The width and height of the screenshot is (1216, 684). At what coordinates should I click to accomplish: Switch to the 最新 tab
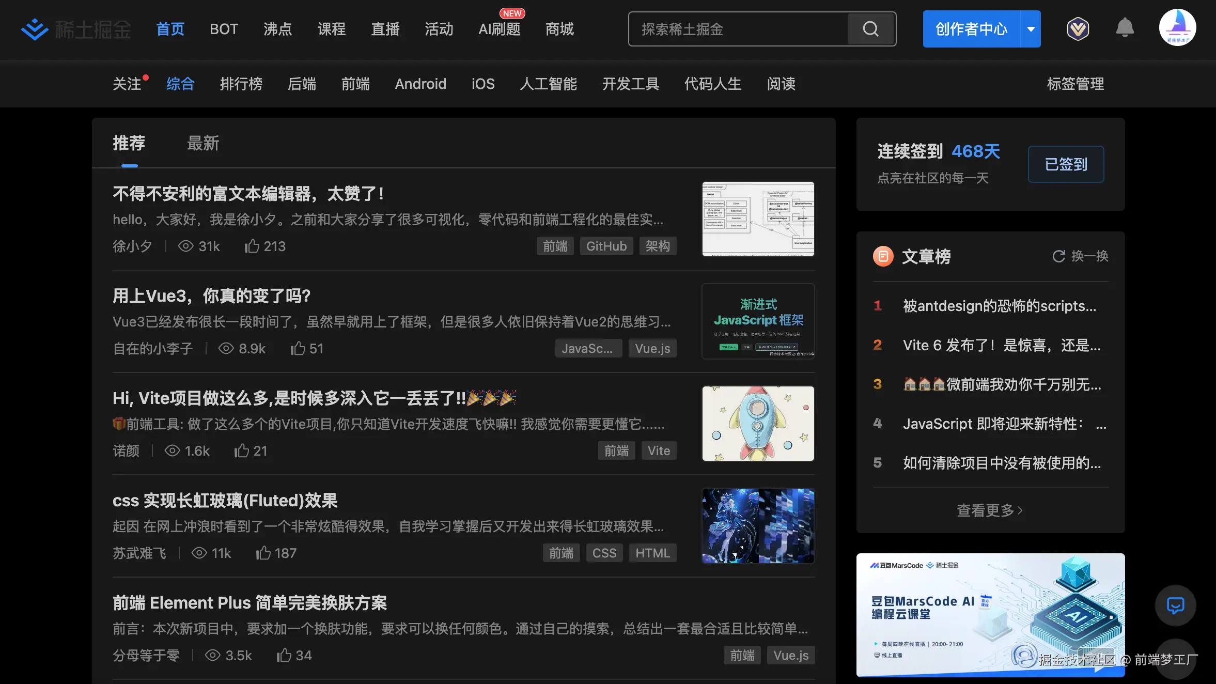pyautogui.click(x=203, y=143)
